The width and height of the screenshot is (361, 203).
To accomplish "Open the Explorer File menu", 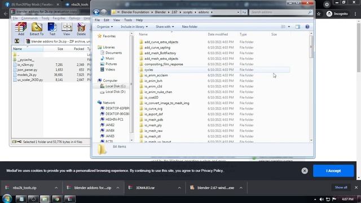I will point(97,20).
